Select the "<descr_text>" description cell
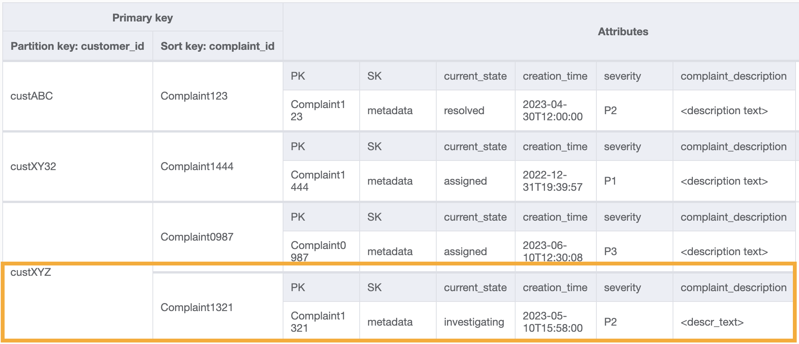 point(712,322)
